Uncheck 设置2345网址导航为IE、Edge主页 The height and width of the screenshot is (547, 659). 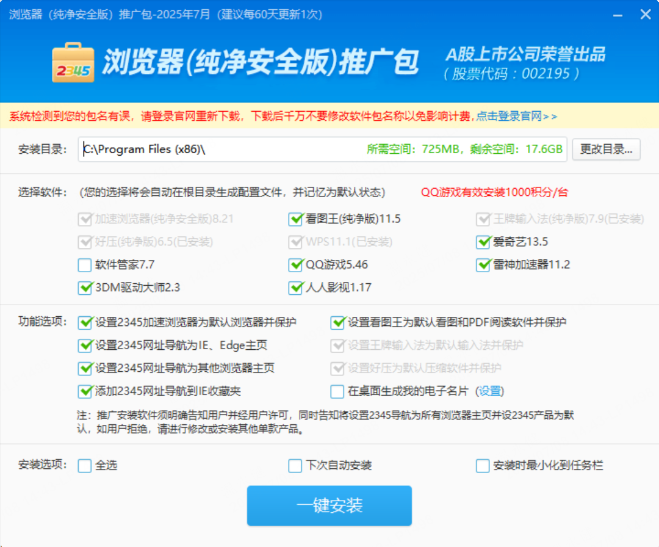click(x=85, y=346)
